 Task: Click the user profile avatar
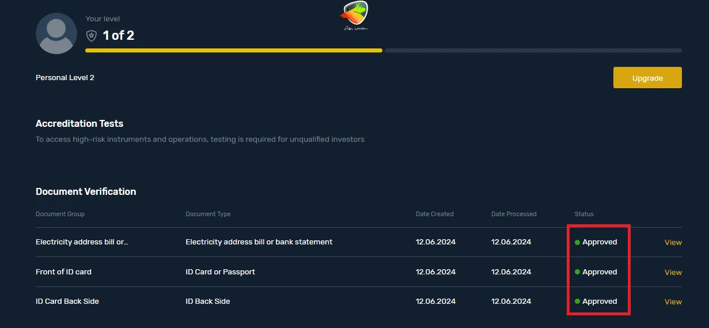pos(56,33)
